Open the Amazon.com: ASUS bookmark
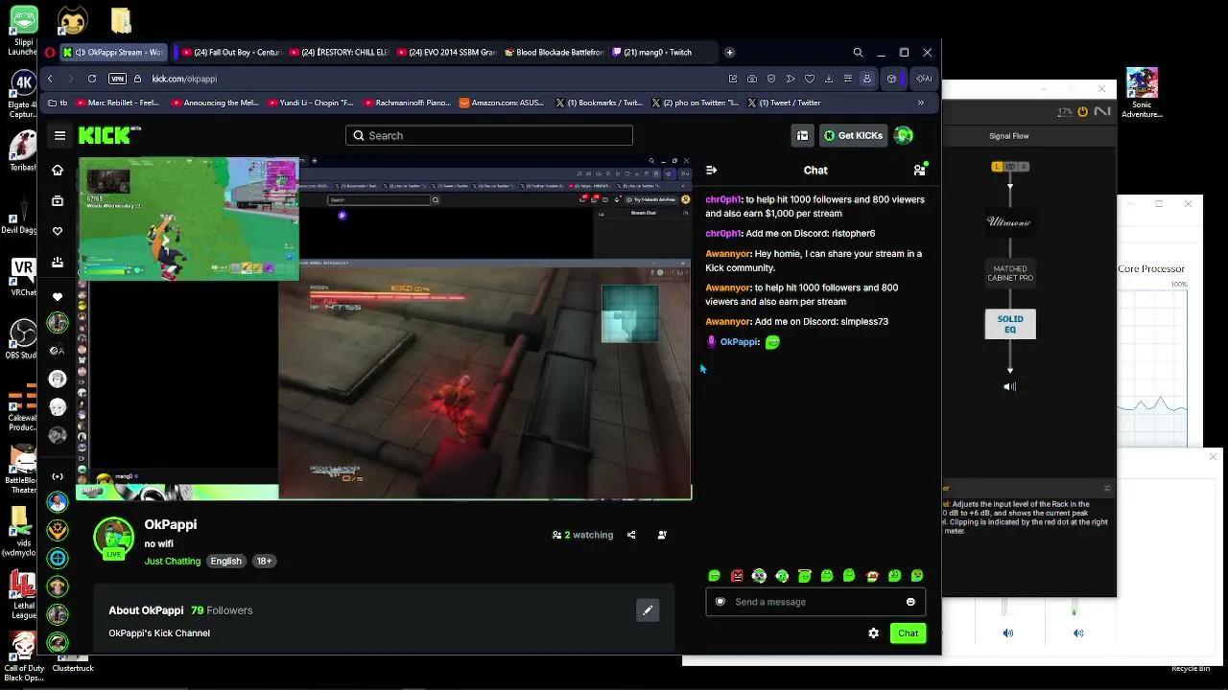Viewport: 1228px width, 690px height. (502, 103)
